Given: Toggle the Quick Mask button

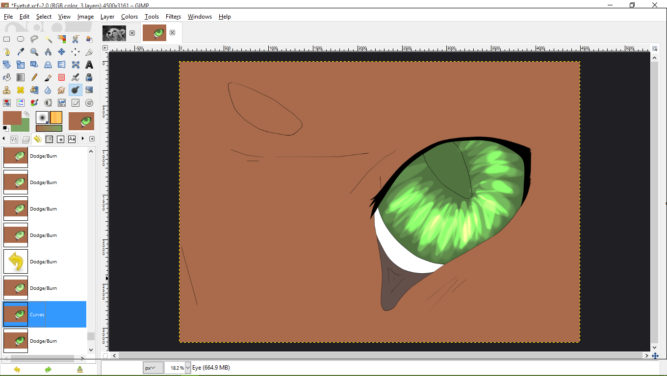Looking at the screenshot, I should [105, 355].
